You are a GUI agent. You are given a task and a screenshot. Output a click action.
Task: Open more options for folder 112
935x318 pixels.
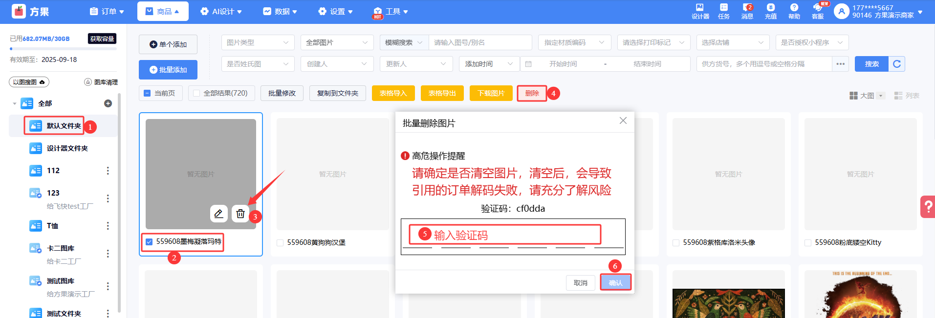pos(108,171)
